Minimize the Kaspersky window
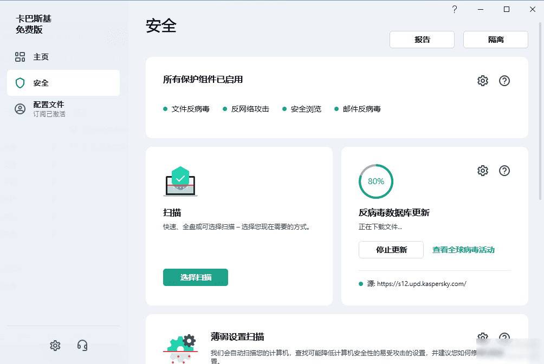544x364 pixels. tap(481, 9)
